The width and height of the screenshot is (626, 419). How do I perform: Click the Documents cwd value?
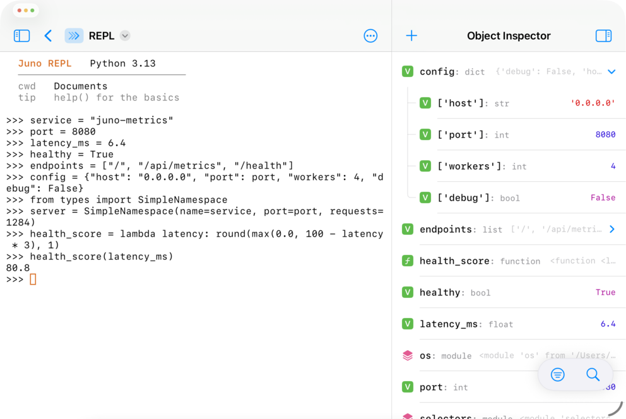(81, 86)
